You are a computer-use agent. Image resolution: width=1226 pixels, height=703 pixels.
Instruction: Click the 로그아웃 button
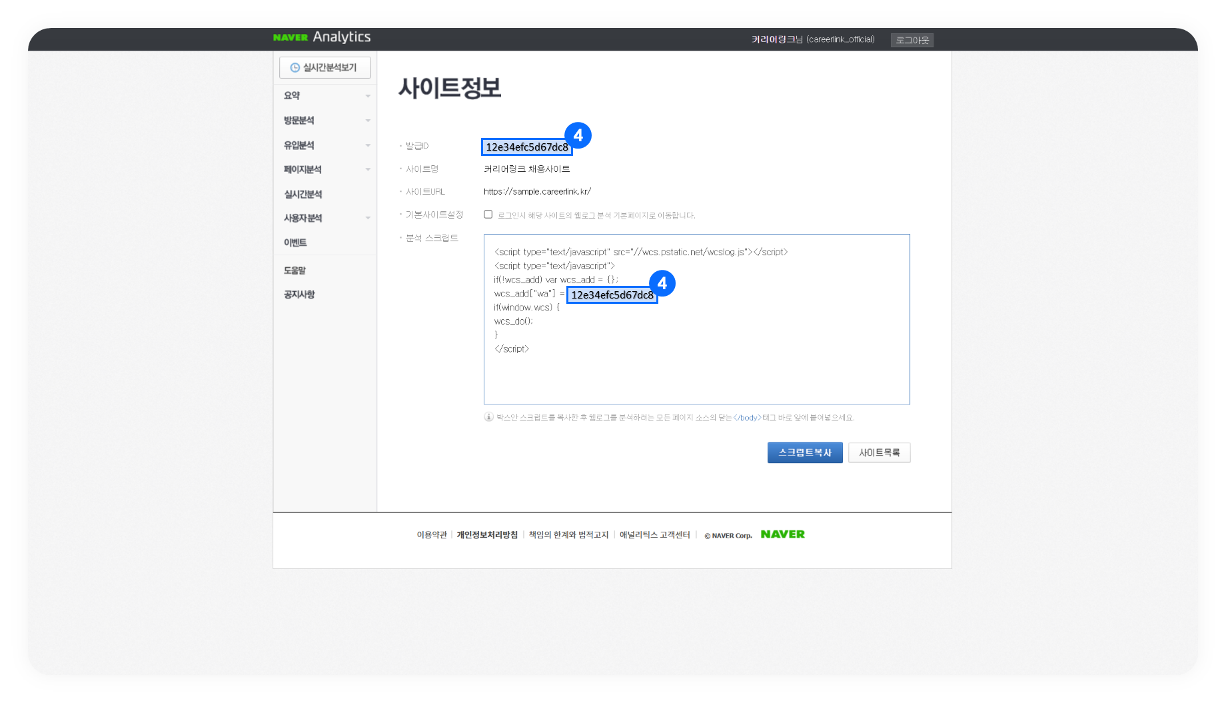912,40
